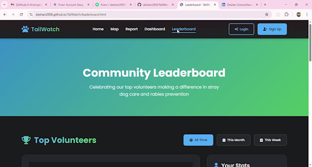Close the LinkedIn tab
The width and height of the screenshot is (312, 167).
[257, 5]
